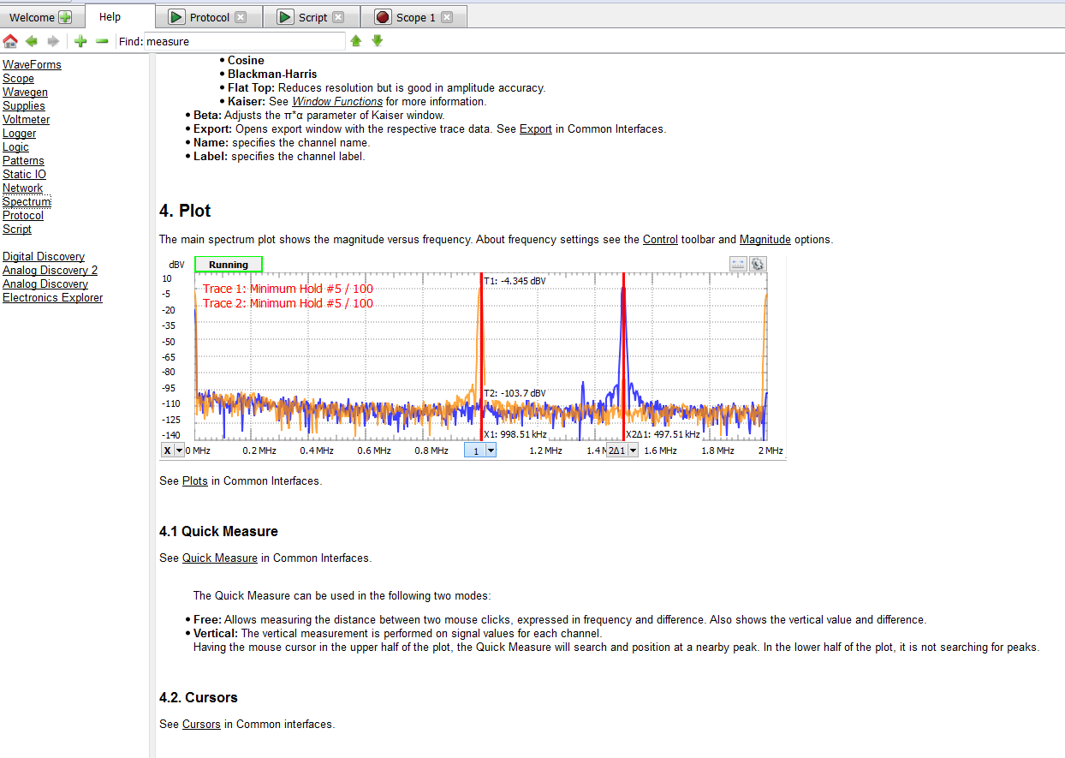Screen dimensions: 1065x758
Task: Click the plot settings gear icon
Action: click(758, 264)
